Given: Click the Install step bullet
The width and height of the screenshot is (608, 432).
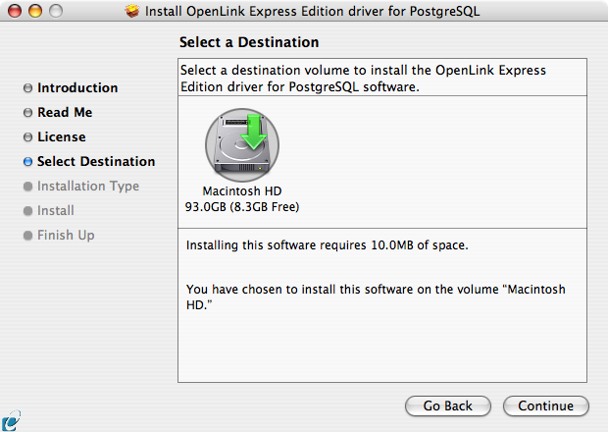Looking at the screenshot, I should 27,211.
